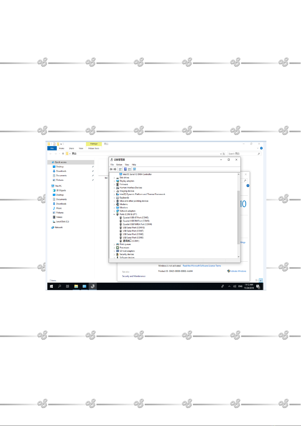Click the Forward arrow in Device Manager toolbar
Viewport: 301px width, 426px height.
115,169
